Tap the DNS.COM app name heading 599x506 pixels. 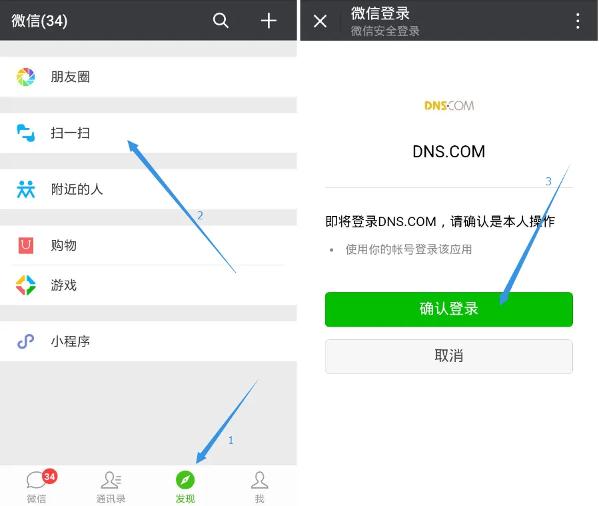449,151
